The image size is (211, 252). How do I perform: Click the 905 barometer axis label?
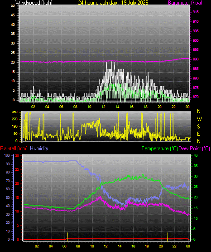pos(196,31)
